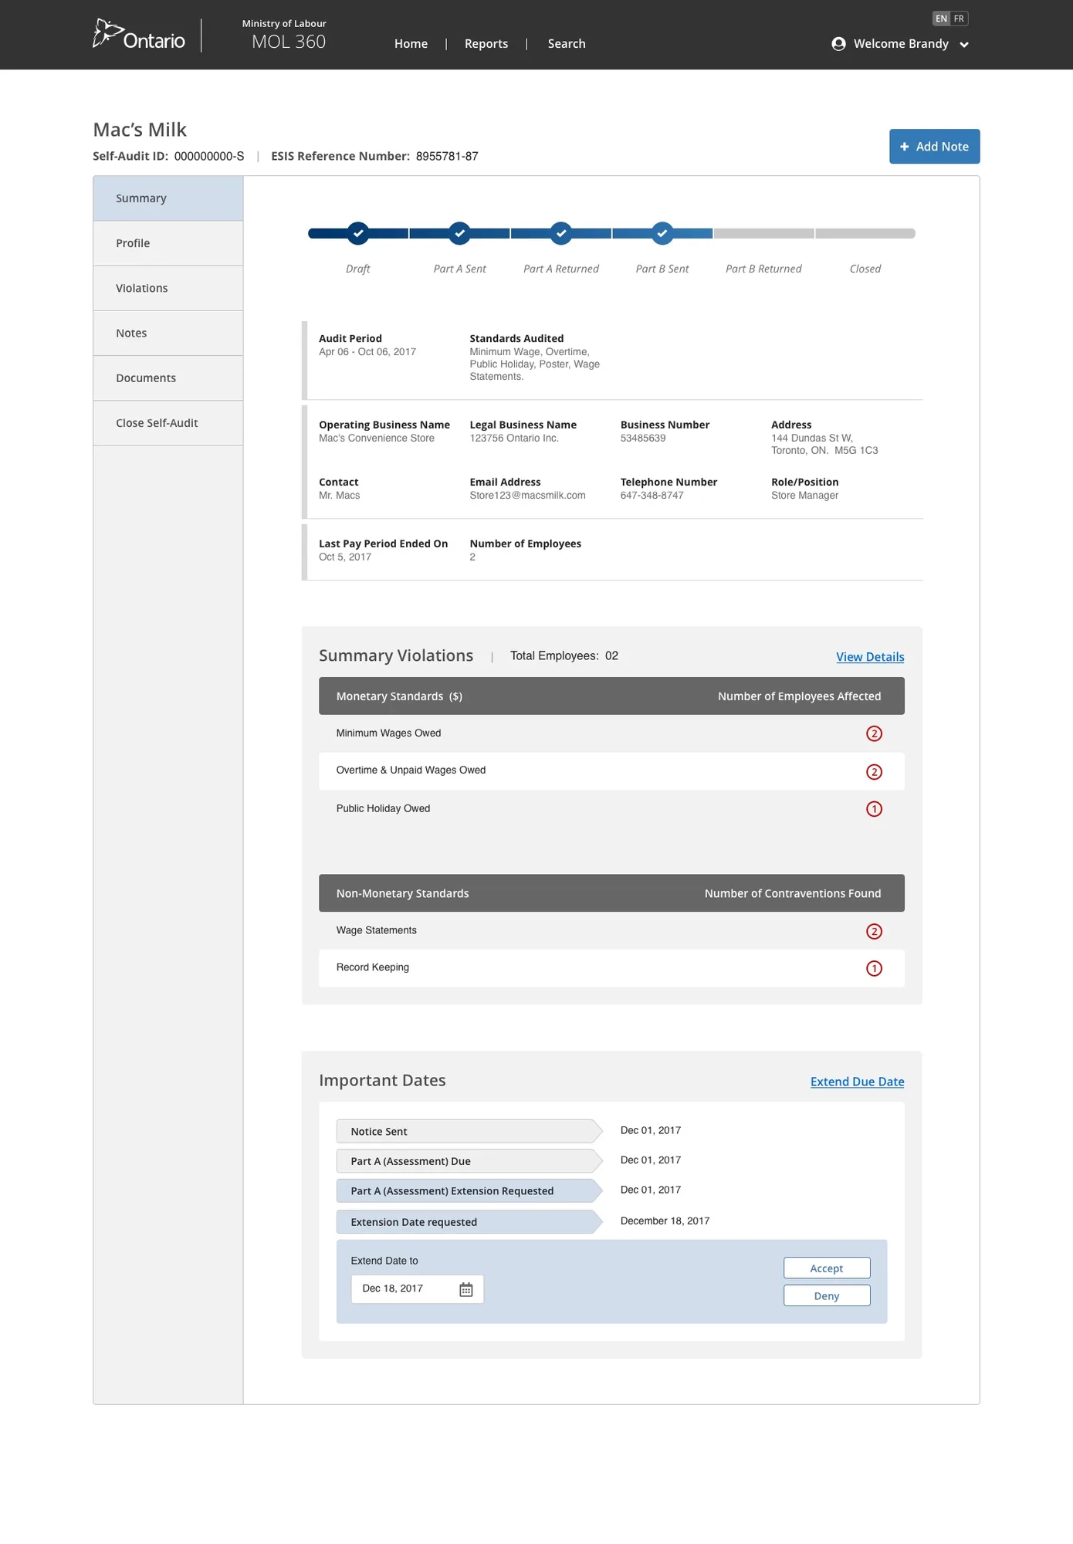
Task: Click count badge for Minimum Wages Owed
Action: pyautogui.click(x=874, y=733)
